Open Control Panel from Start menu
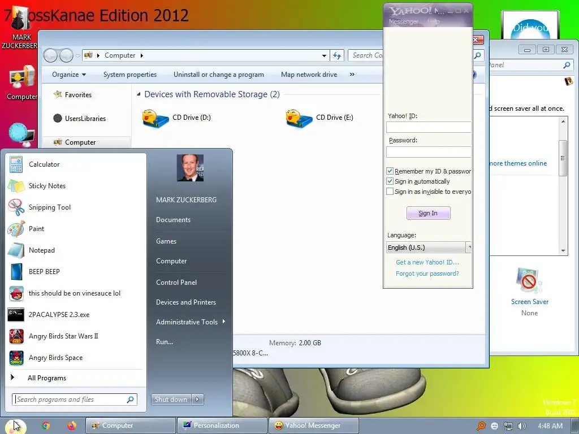 point(176,283)
